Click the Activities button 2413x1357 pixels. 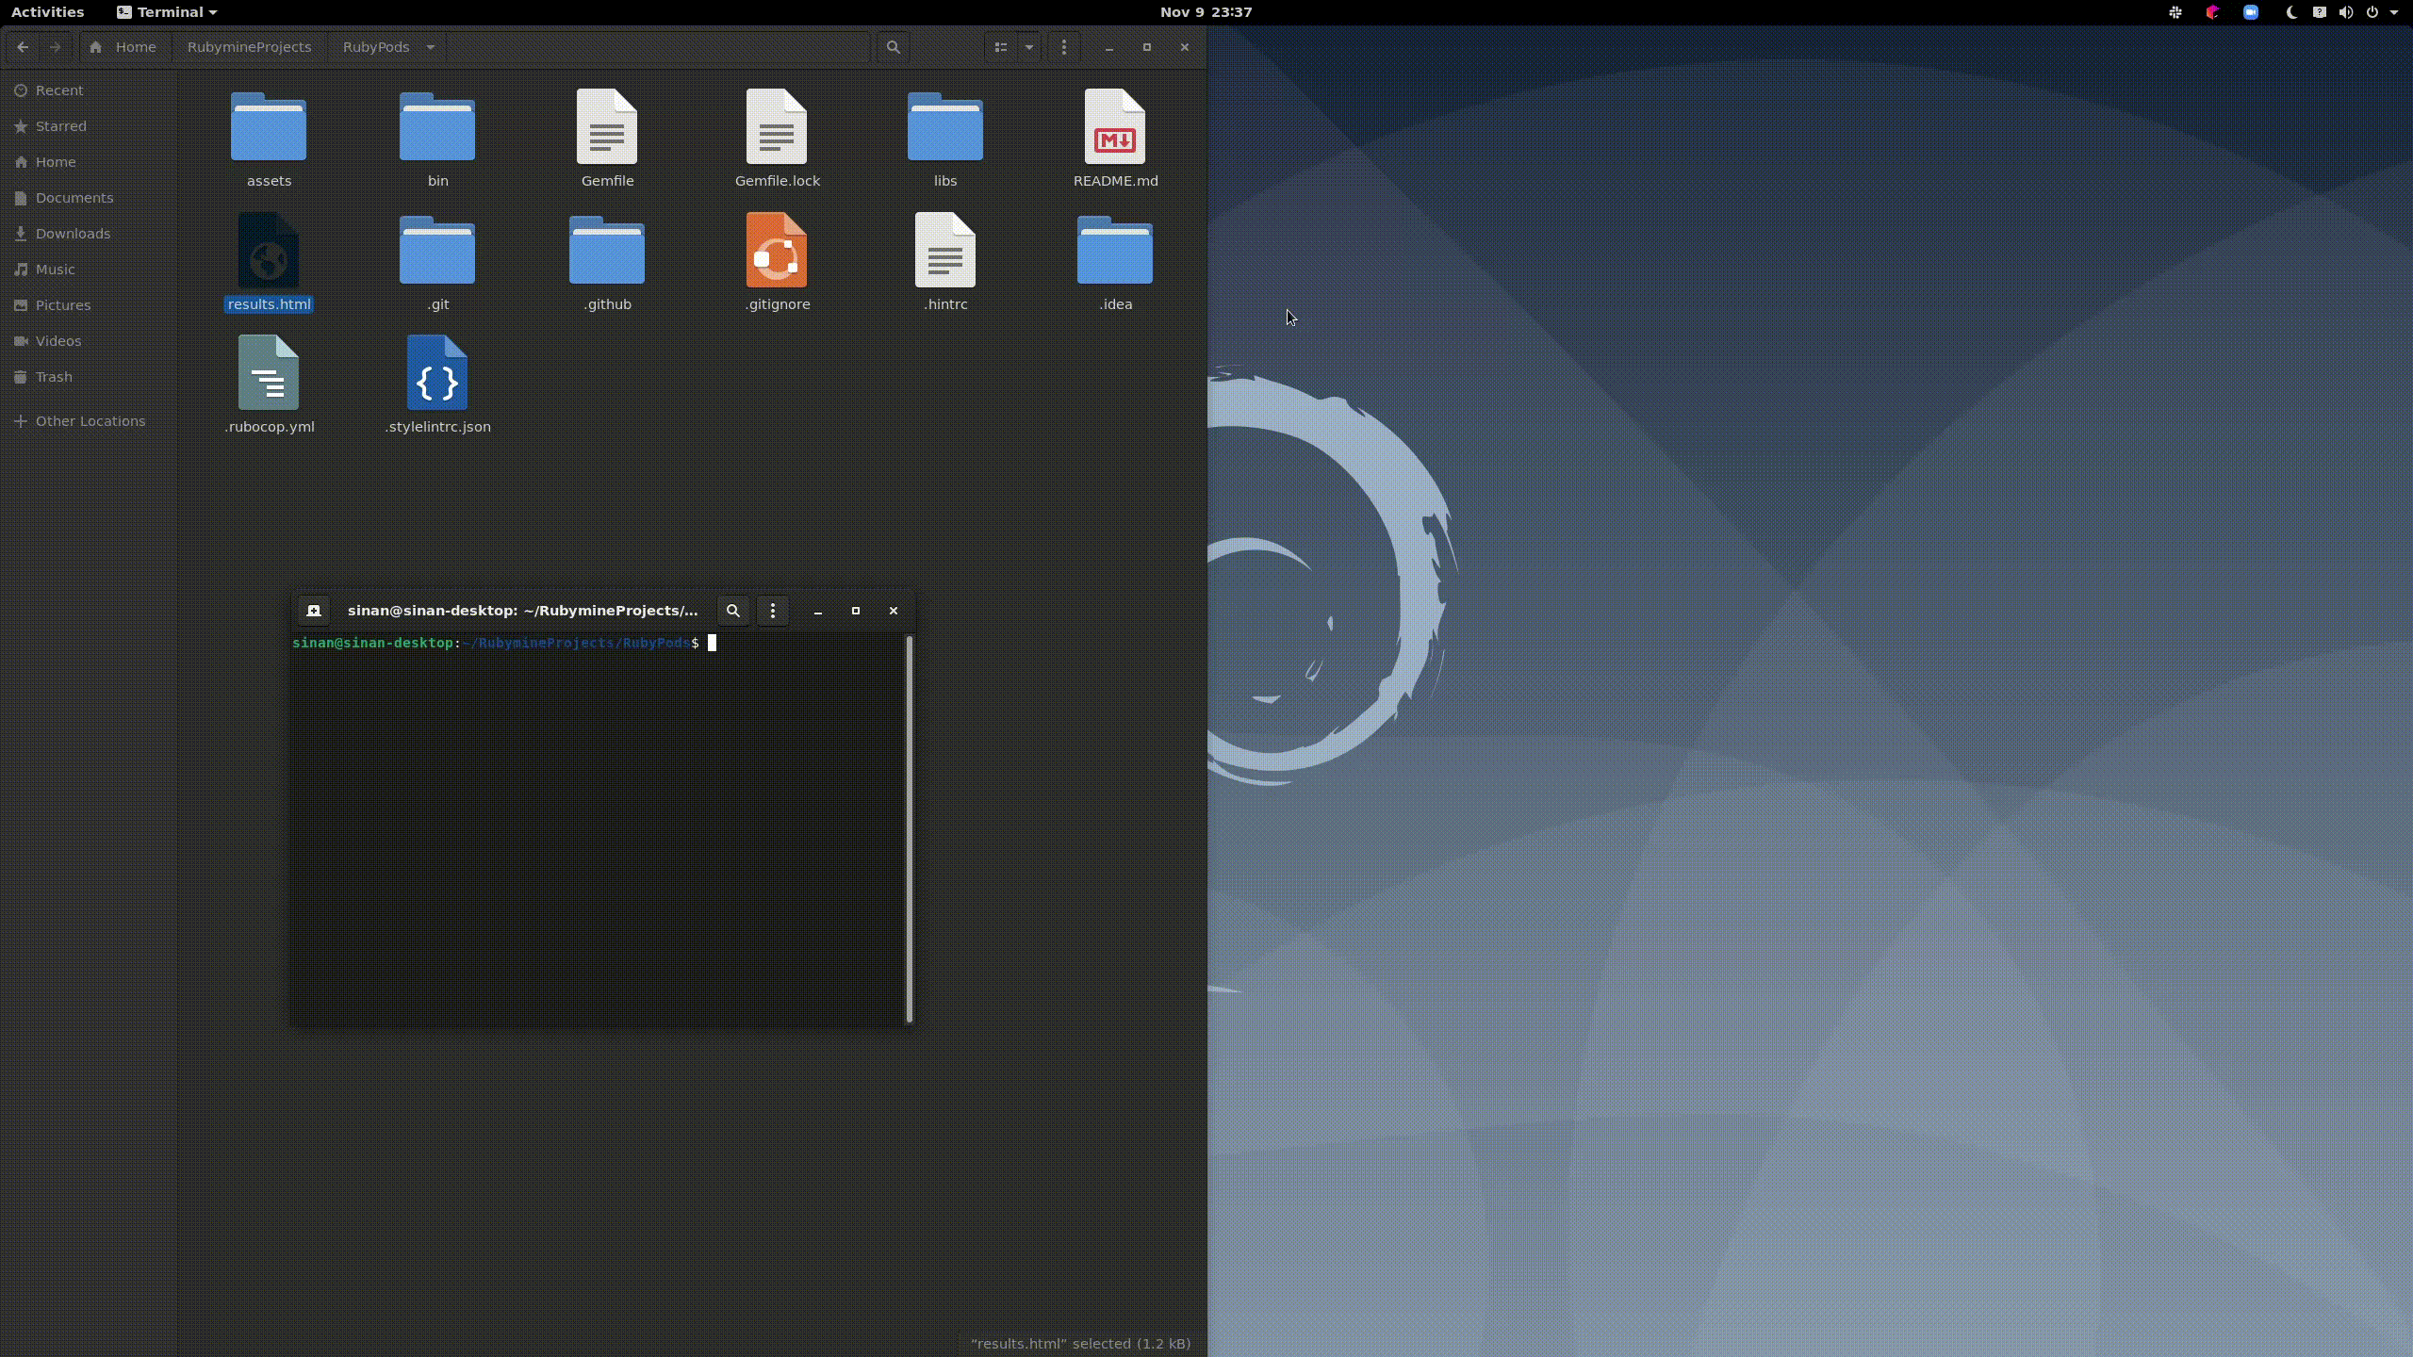point(47,12)
